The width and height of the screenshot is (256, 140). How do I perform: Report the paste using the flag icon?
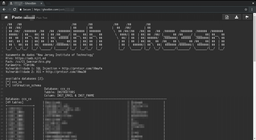click(x=247, y=17)
